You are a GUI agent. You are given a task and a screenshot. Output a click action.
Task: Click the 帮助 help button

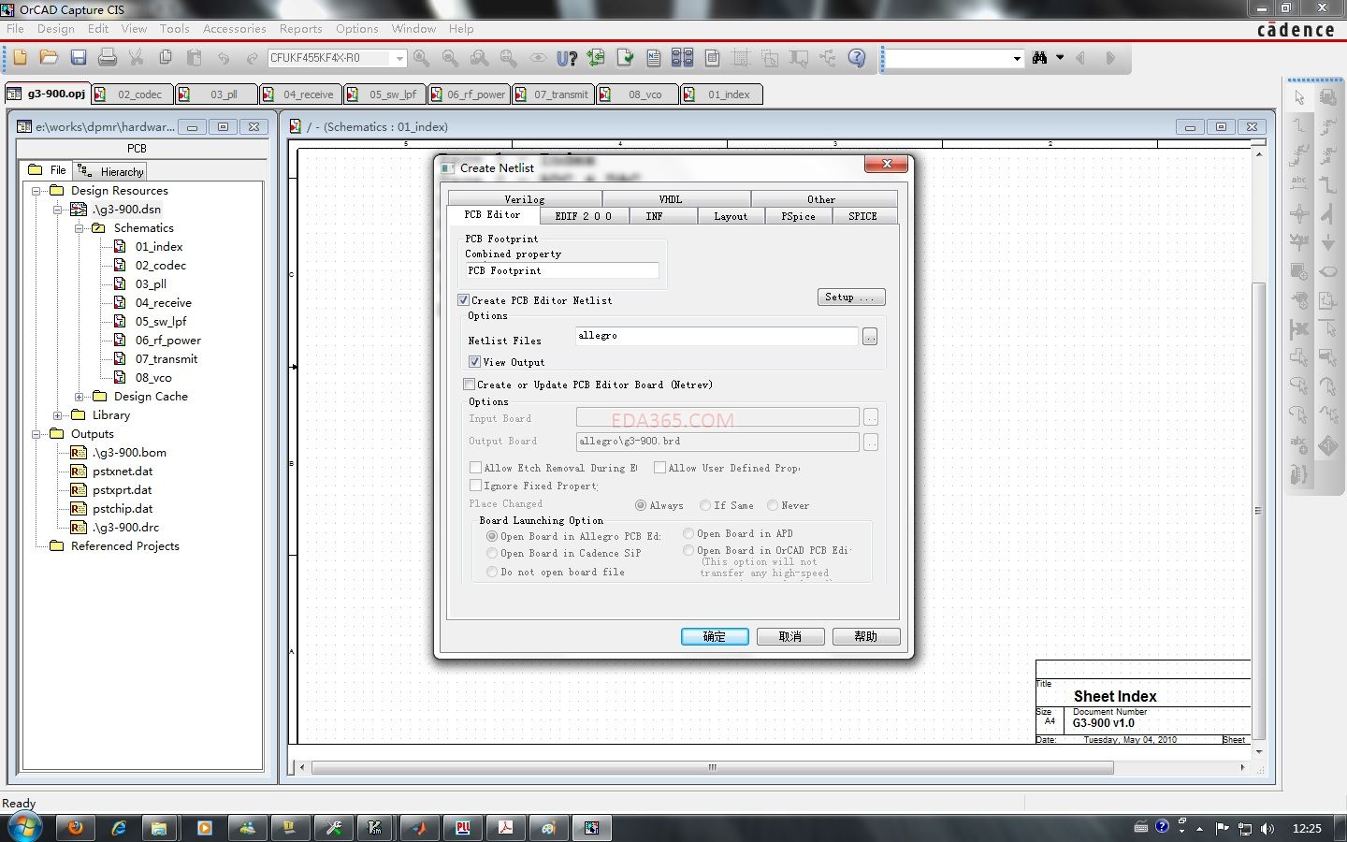tap(866, 636)
